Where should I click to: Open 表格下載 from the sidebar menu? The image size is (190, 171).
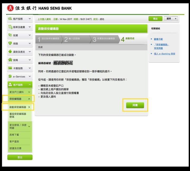click(x=14, y=135)
